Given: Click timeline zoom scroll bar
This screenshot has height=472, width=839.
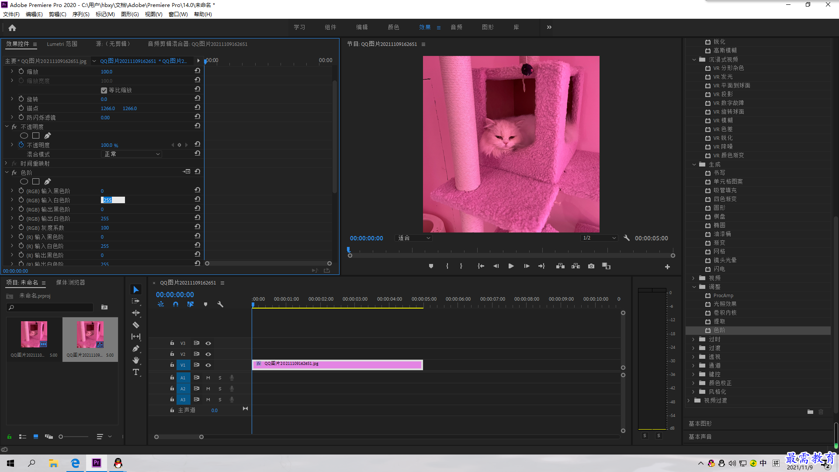Looking at the screenshot, I should coord(179,437).
